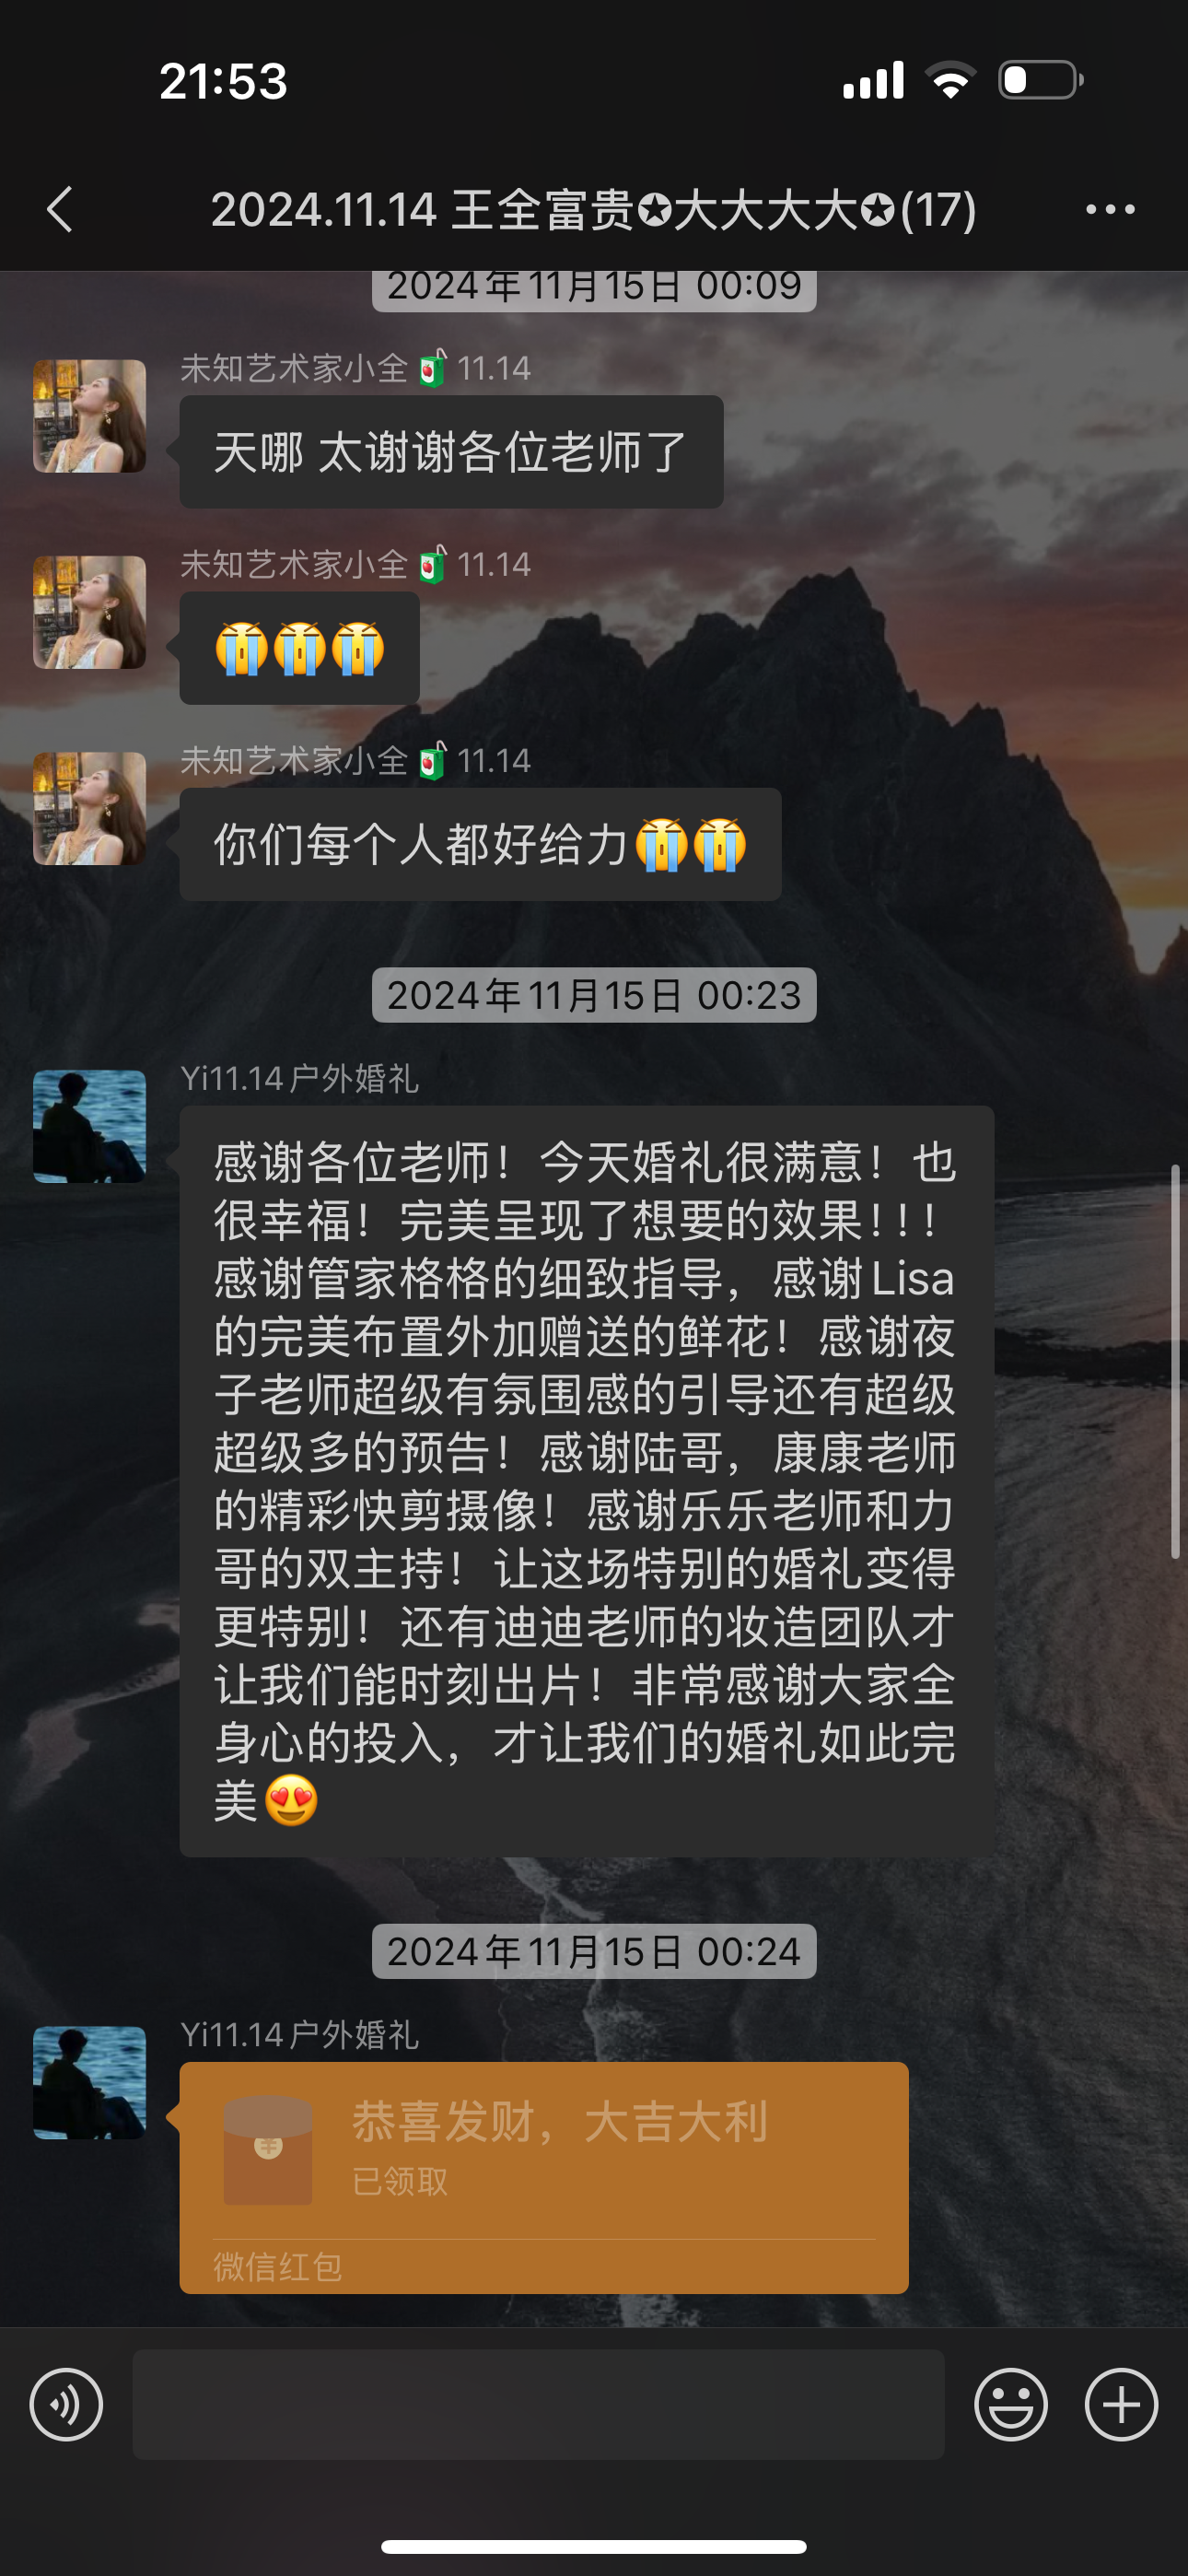
Task: Open Yi11.14户外婚礼 avatar beside long thank-you message
Action: [x=90, y=1126]
